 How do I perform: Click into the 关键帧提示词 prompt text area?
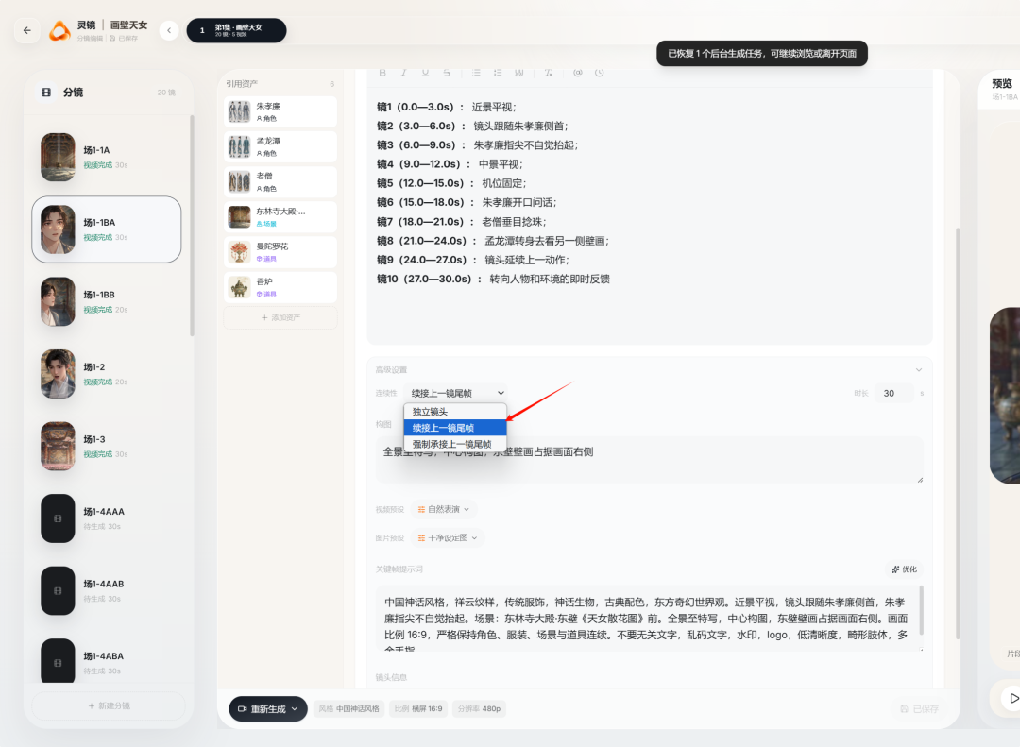[649, 619]
